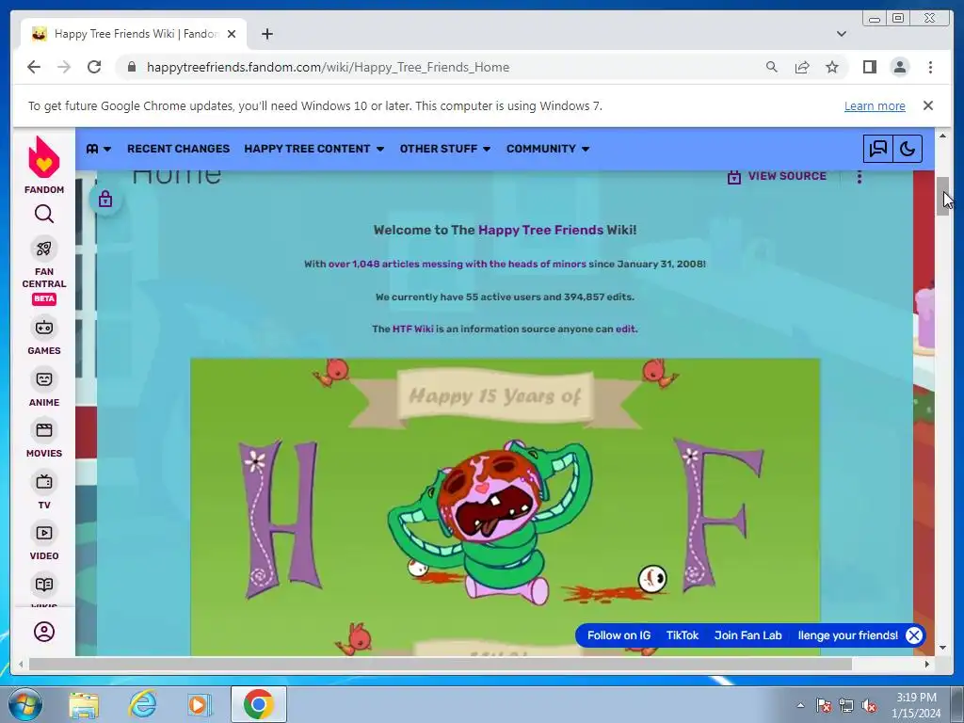Open the TV icon in sidebar

tap(43, 482)
